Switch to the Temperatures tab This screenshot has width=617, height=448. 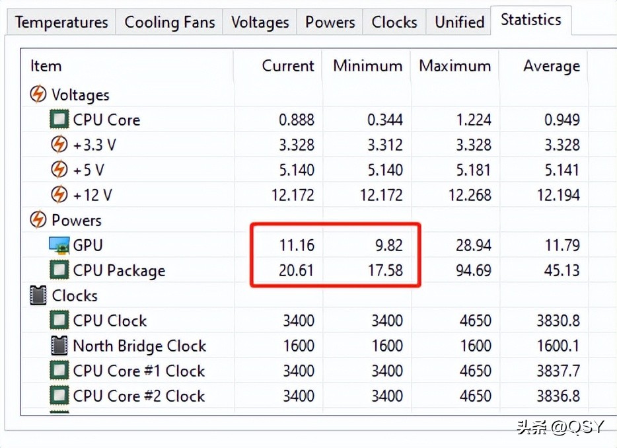[x=61, y=22]
